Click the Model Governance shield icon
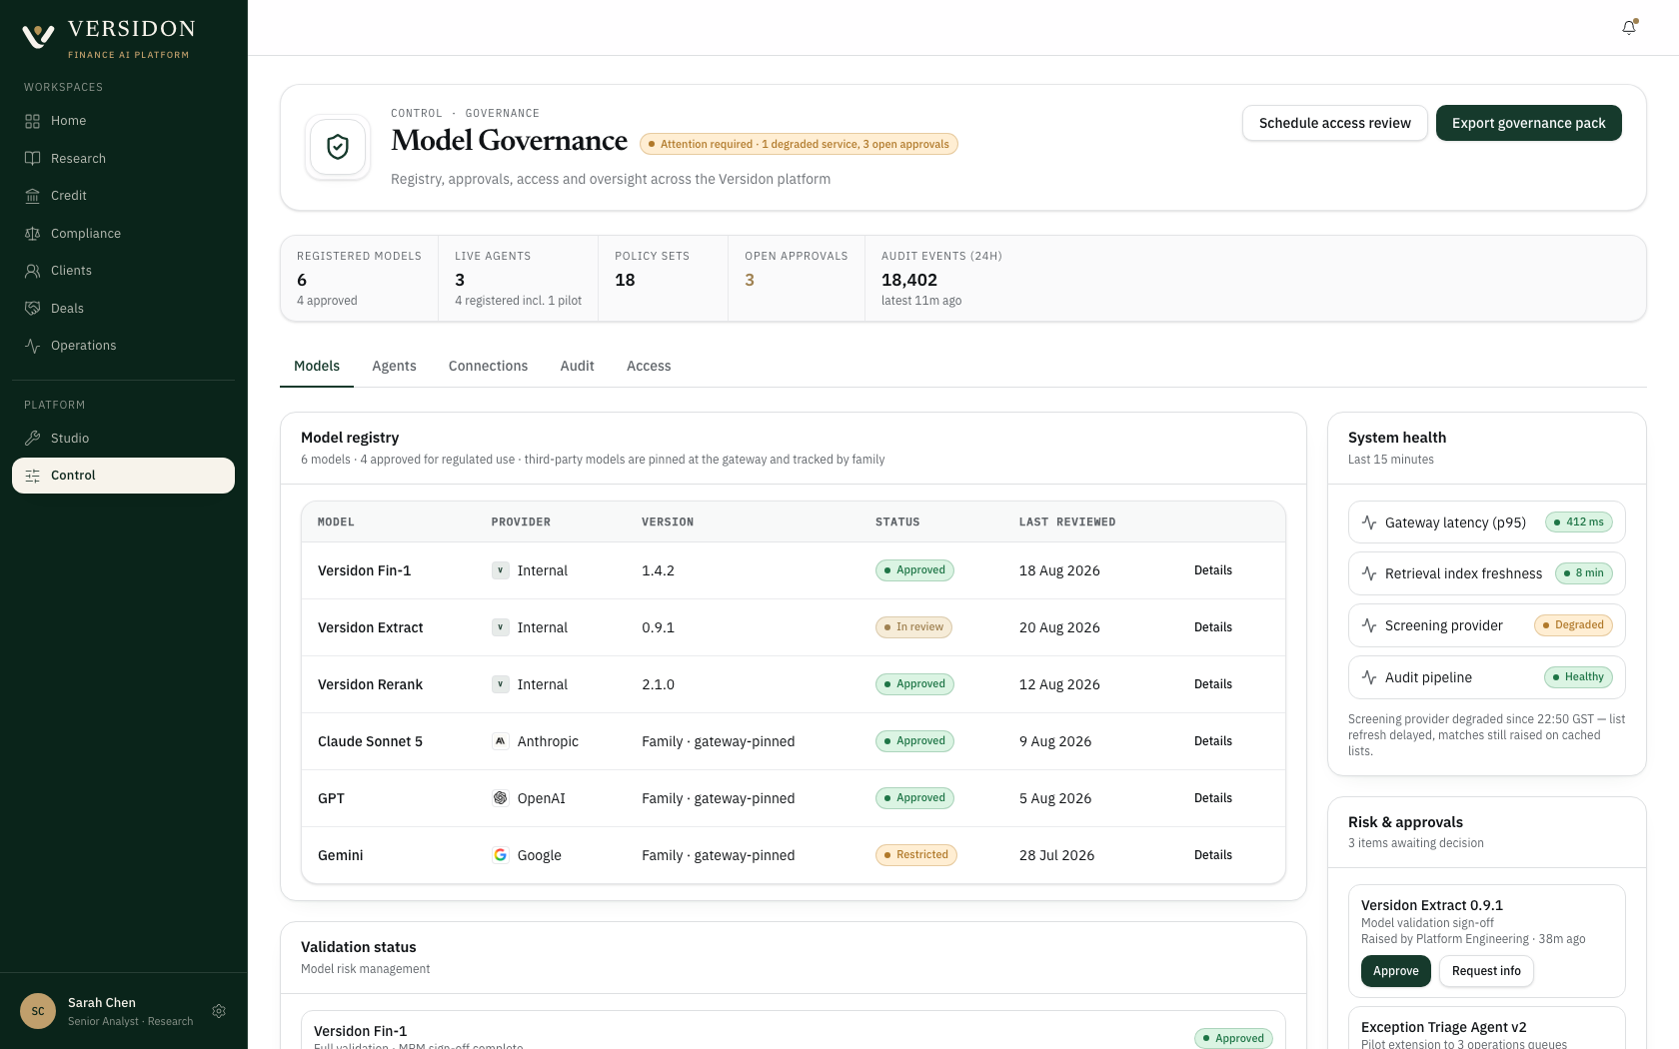1679x1049 pixels. [x=338, y=147]
